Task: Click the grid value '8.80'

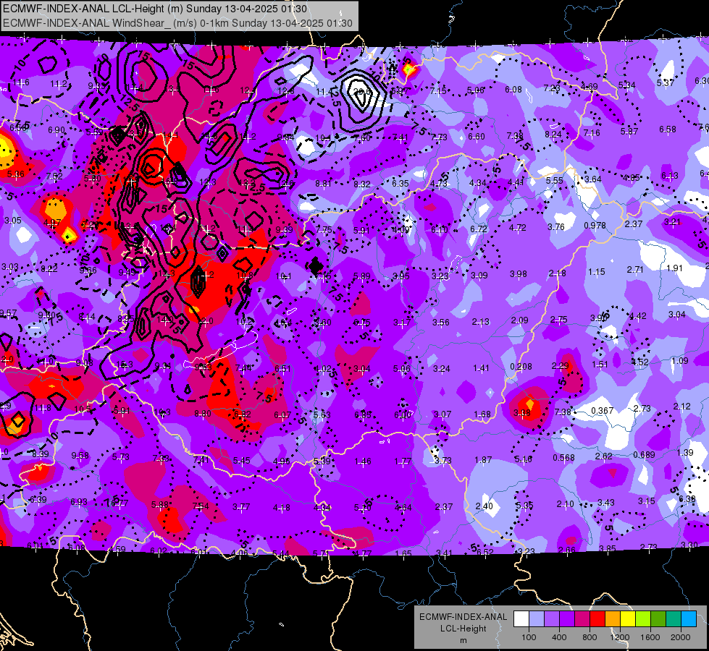Action: pyautogui.click(x=203, y=413)
